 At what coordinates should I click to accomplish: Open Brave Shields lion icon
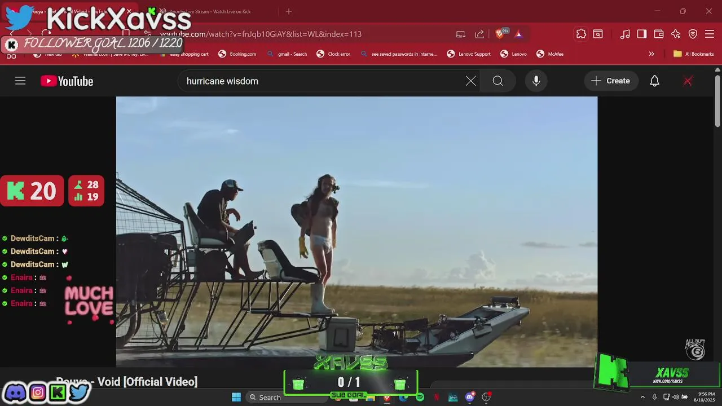click(500, 34)
